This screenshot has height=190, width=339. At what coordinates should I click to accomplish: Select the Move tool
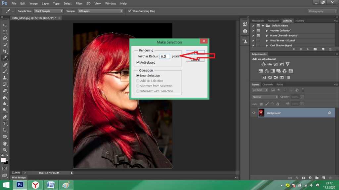coord(5,25)
